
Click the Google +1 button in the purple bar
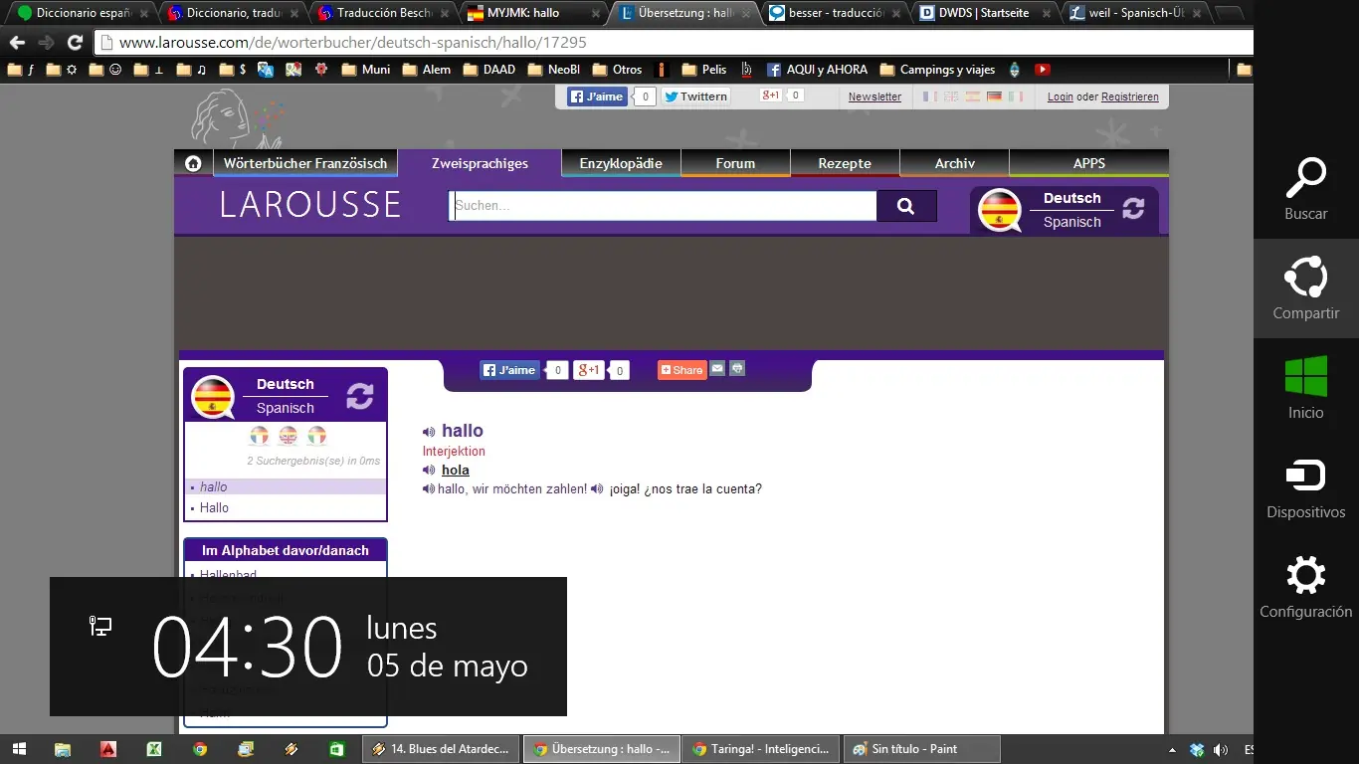(589, 370)
